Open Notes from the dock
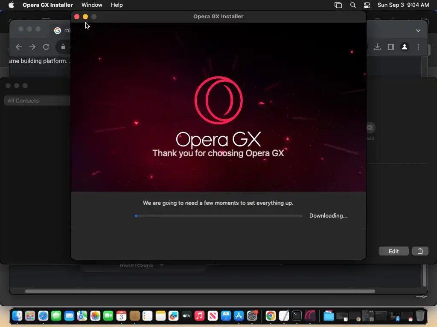The height and width of the screenshot is (327, 437). [x=160, y=316]
